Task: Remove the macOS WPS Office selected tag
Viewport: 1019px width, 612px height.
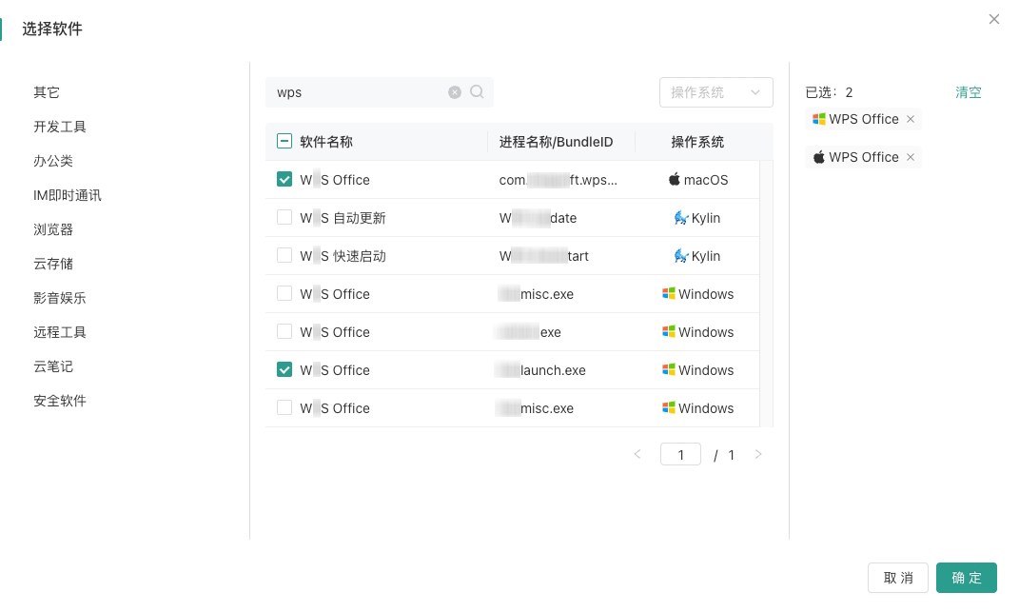Action: click(911, 157)
